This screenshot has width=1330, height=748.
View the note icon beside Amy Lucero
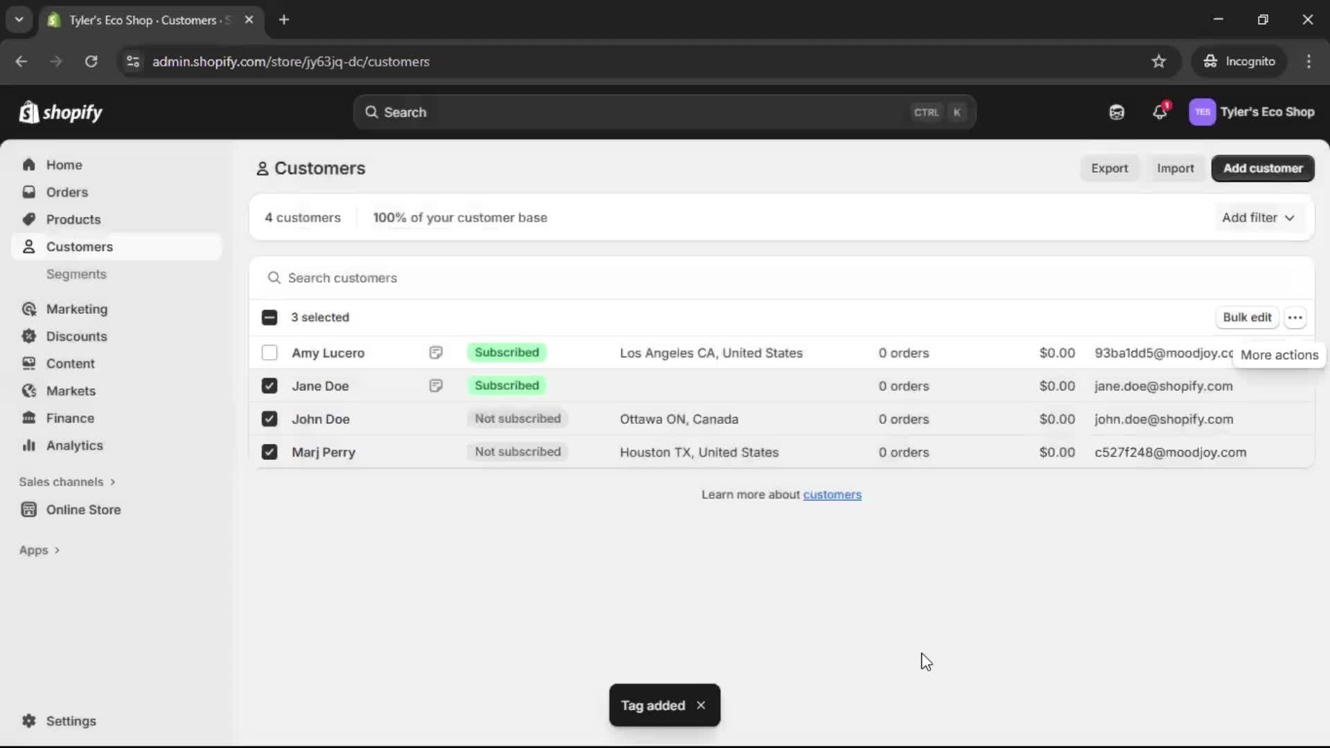[436, 353]
